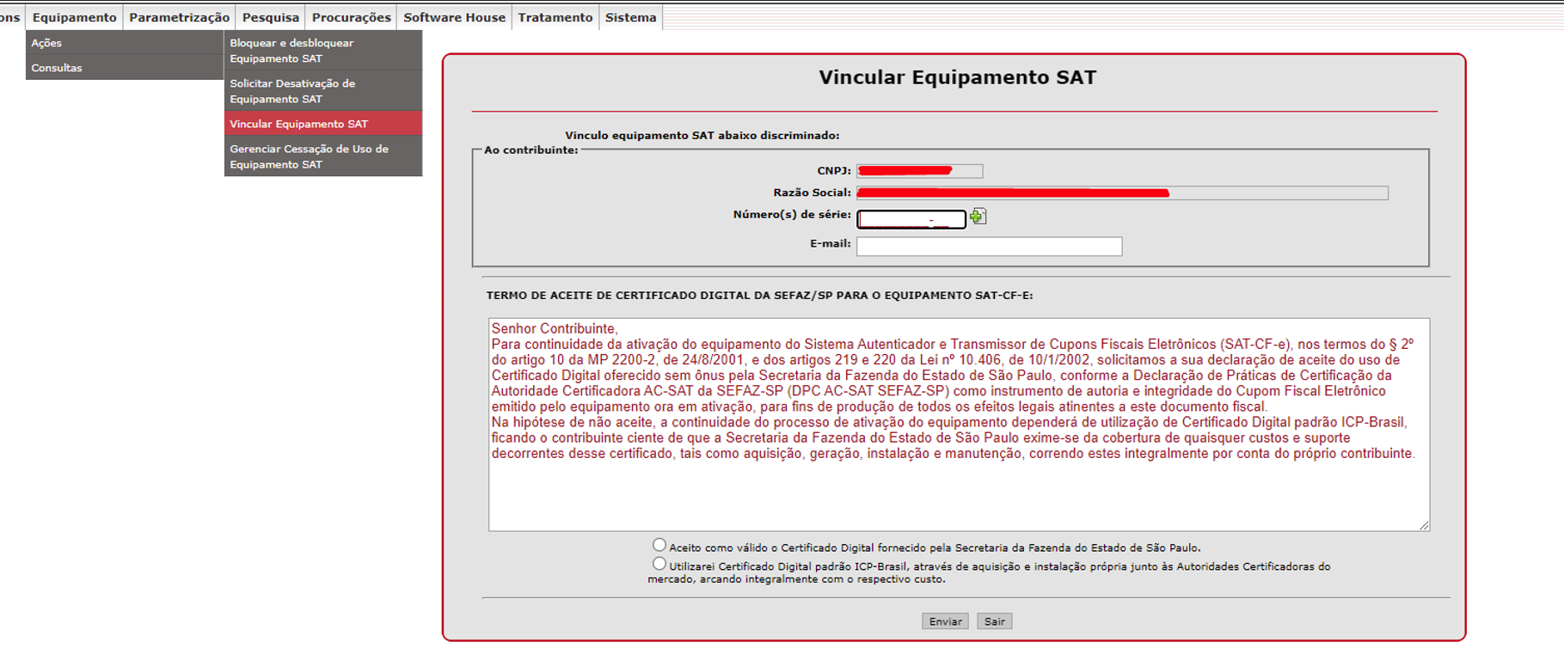The width and height of the screenshot is (1564, 654).
Task: Click the Vinculo equipamento SAT abaixo discriminado text
Action: point(702,135)
